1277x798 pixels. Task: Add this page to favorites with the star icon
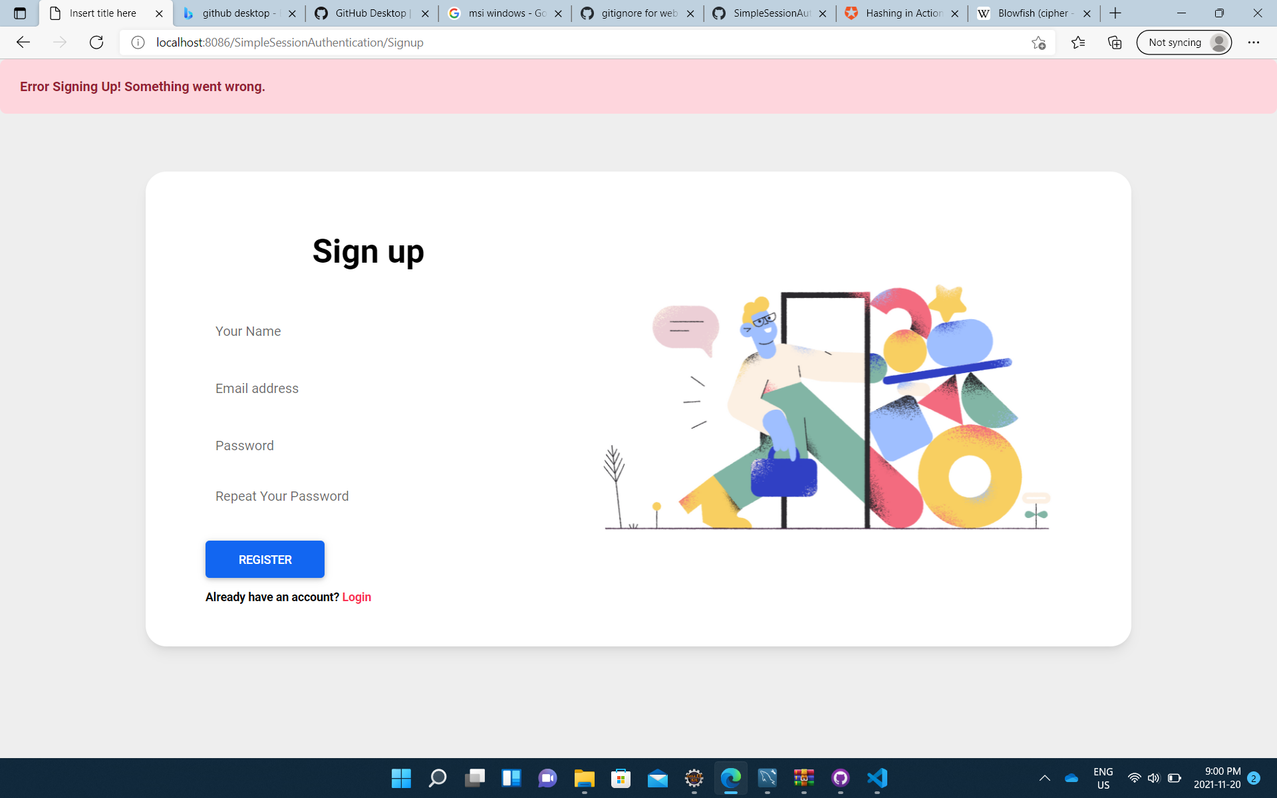click(x=1038, y=43)
